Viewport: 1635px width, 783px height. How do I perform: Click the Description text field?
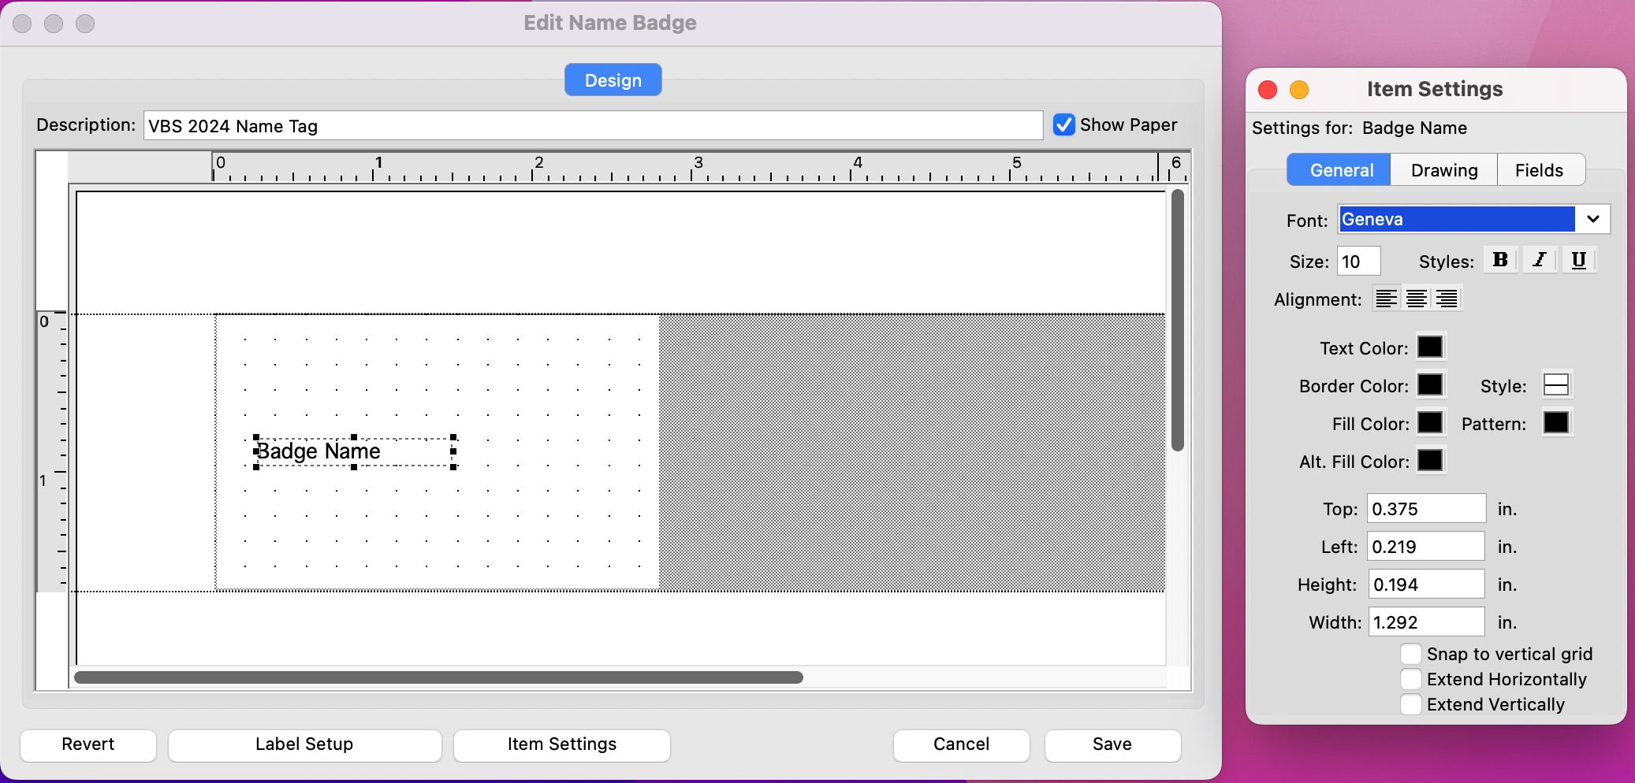[x=593, y=126]
